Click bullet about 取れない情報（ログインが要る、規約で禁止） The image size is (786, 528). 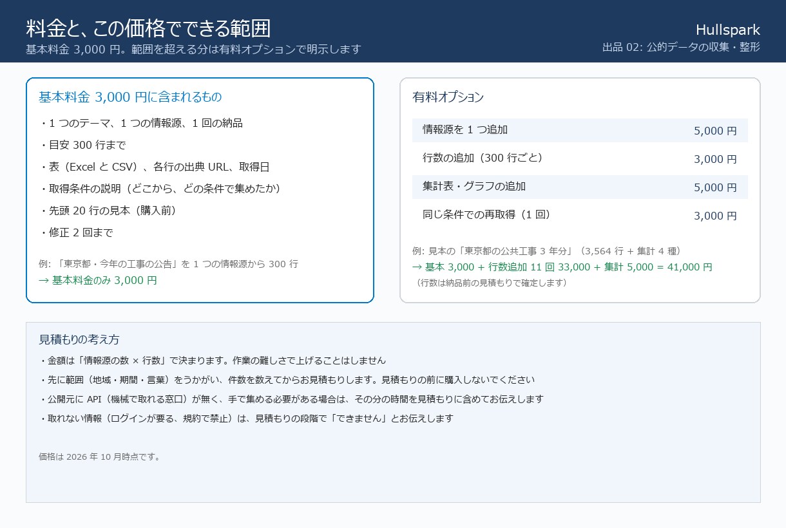pyautogui.click(x=246, y=419)
